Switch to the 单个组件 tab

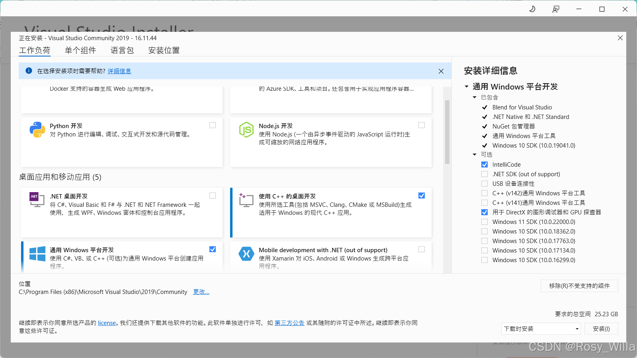tap(80, 51)
